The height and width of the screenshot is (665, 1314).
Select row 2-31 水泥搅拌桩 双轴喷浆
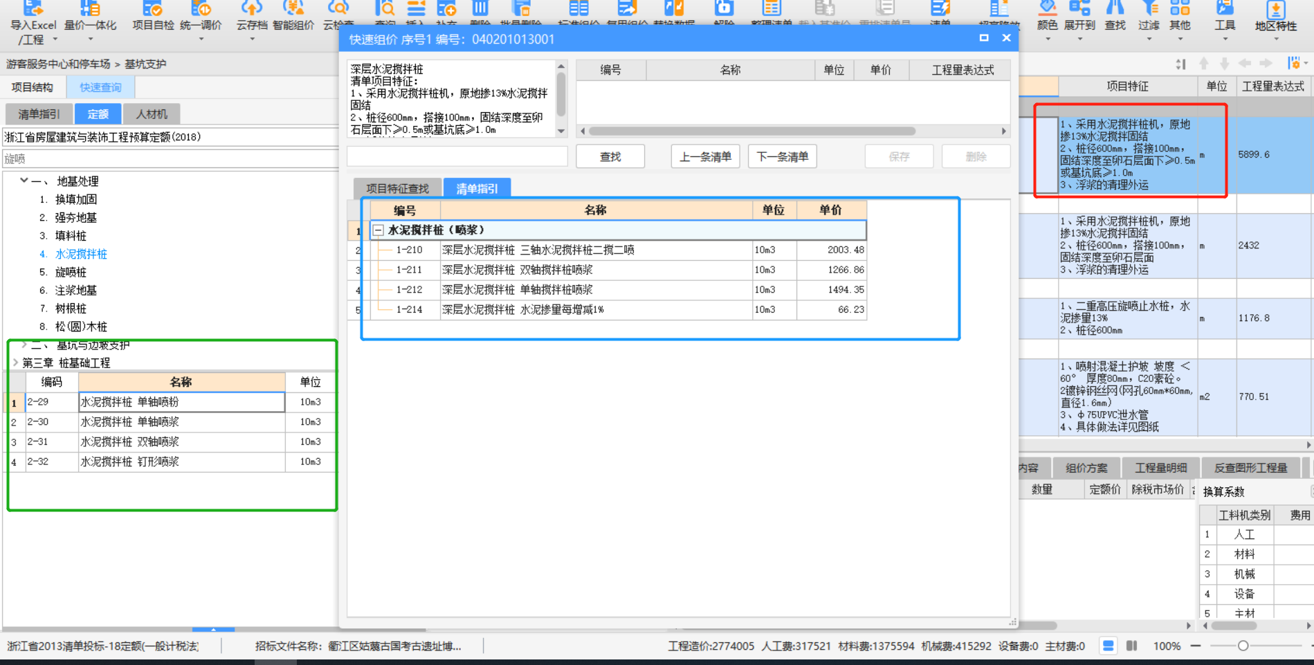[172, 441]
